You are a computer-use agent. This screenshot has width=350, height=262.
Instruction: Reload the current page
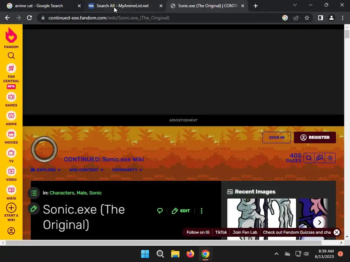(x=29, y=18)
